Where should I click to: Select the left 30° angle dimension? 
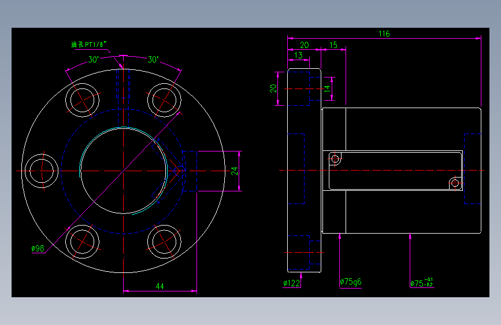pyautogui.click(x=94, y=60)
